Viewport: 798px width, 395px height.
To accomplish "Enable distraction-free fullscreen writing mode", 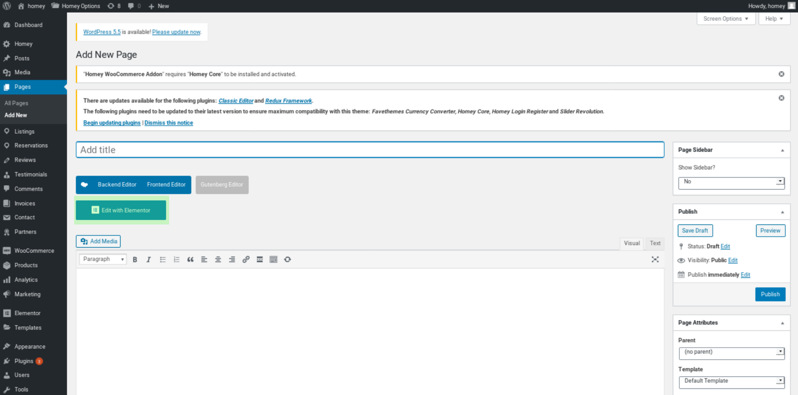I will (655, 259).
